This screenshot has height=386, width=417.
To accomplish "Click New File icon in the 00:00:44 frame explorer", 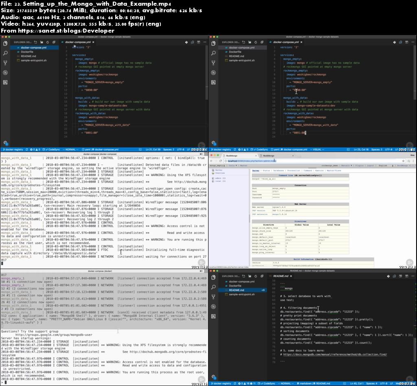I will [36, 42].
